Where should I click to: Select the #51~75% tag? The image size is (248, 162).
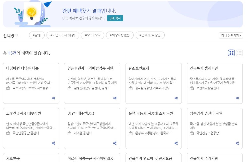pyautogui.click(x=92, y=35)
